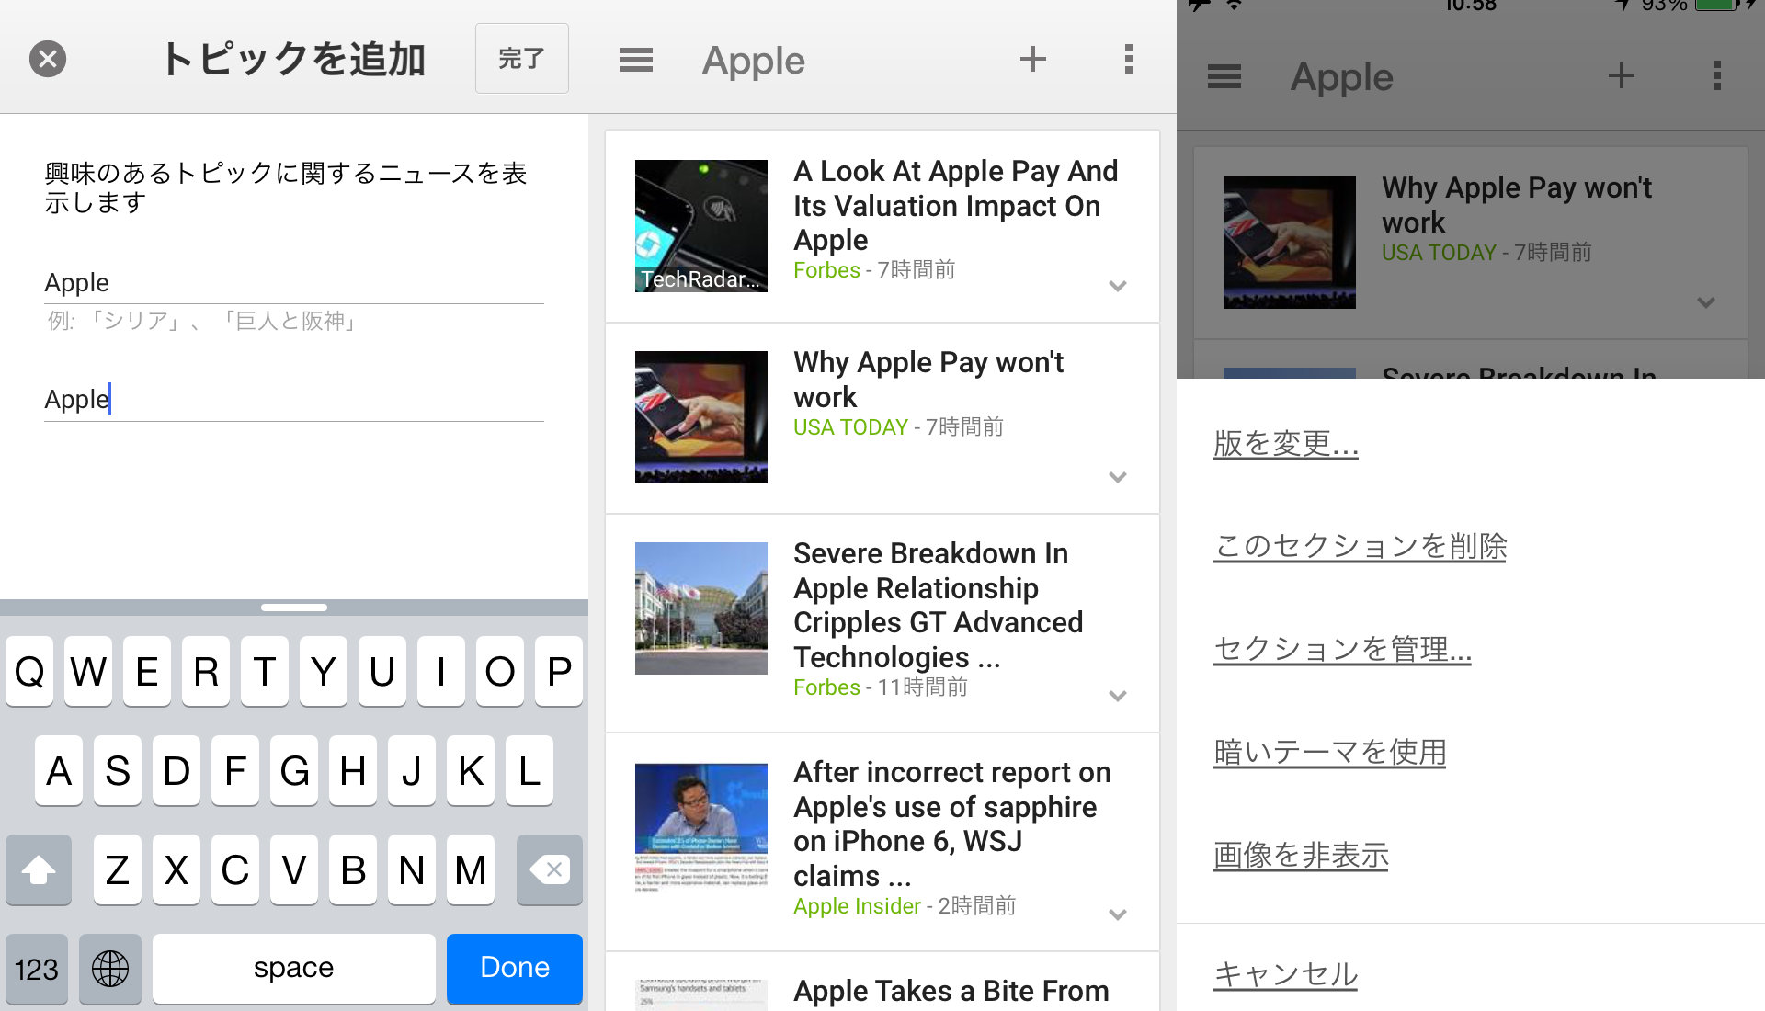Tap the Q key
The height and width of the screenshot is (1011, 1765).
[x=29, y=671]
